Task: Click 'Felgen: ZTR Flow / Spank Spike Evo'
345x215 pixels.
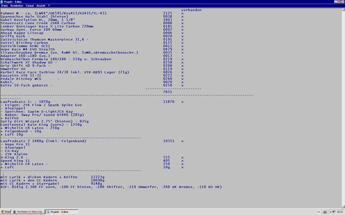Action: point(43,105)
